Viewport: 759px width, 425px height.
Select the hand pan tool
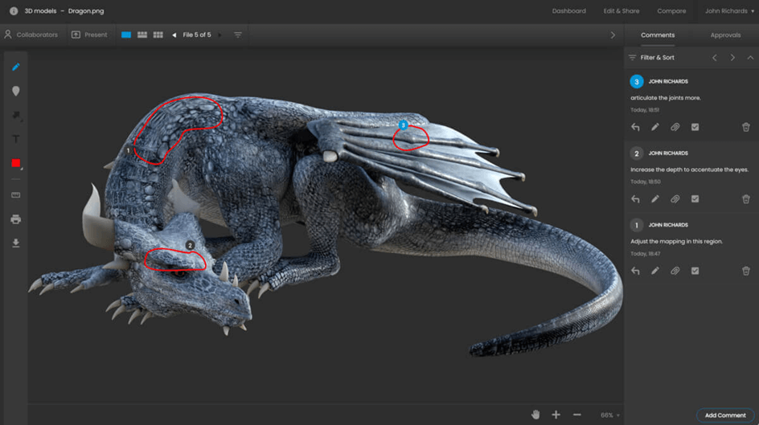pos(535,415)
